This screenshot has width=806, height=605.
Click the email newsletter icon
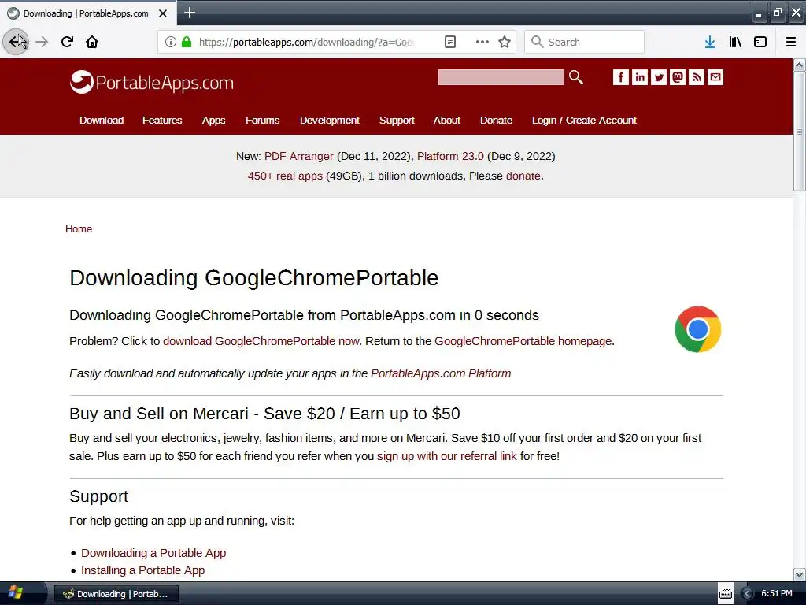715,77
